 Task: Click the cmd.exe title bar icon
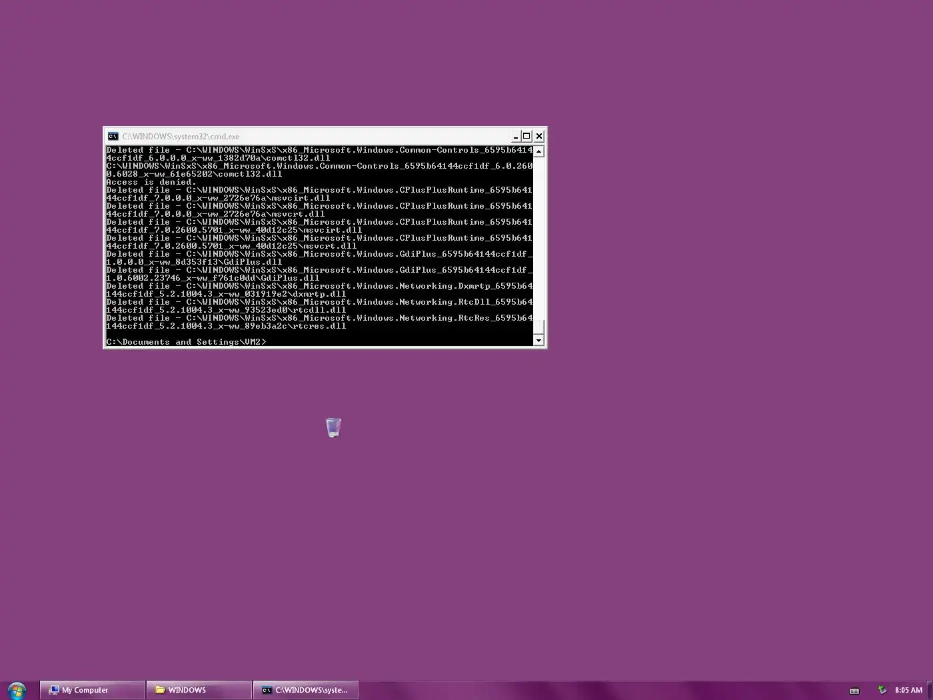click(x=113, y=136)
